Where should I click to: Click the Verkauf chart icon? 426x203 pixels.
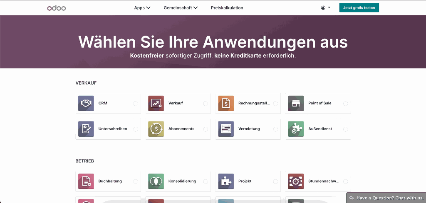156,103
